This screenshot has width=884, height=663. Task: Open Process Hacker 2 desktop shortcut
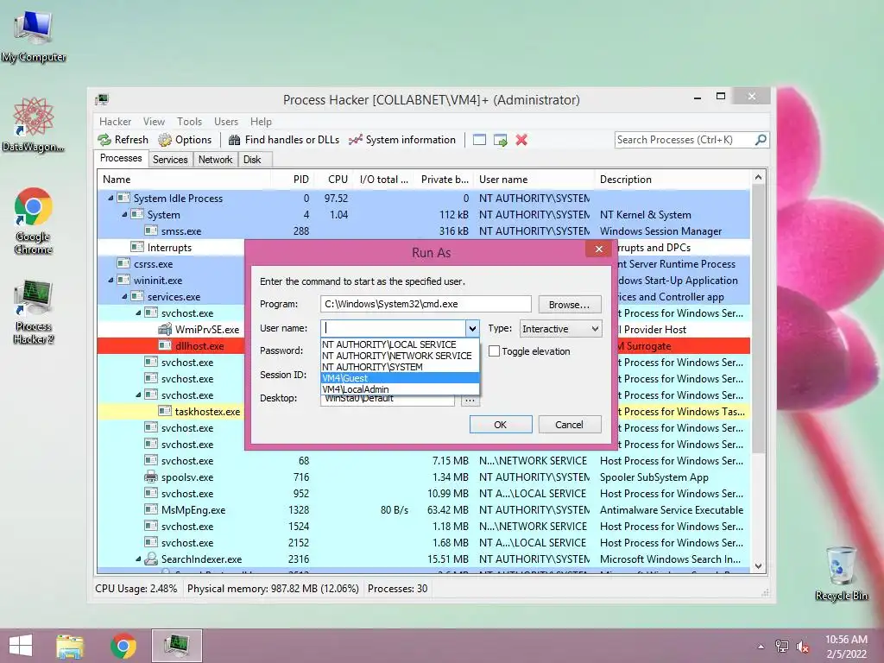[34, 312]
